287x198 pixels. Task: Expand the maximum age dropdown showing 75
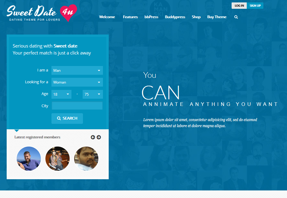93,94
